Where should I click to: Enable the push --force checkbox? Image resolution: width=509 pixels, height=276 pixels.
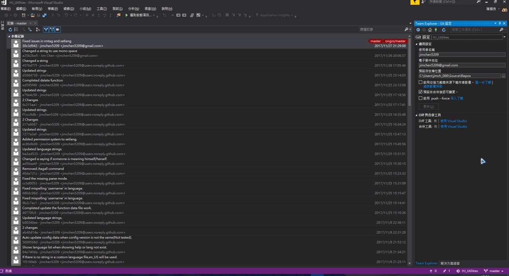click(421, 98)
